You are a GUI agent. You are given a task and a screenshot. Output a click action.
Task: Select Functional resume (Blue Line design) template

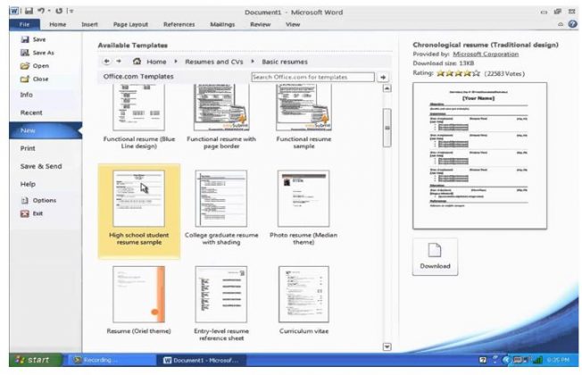click(139, 116)
